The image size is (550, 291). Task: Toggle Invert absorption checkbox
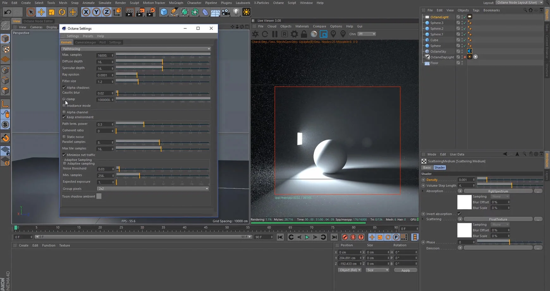(x=459, y=214)
